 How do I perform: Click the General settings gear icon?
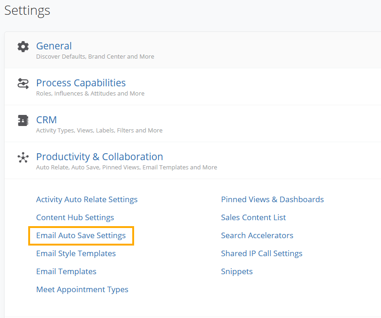click(23, 46)
